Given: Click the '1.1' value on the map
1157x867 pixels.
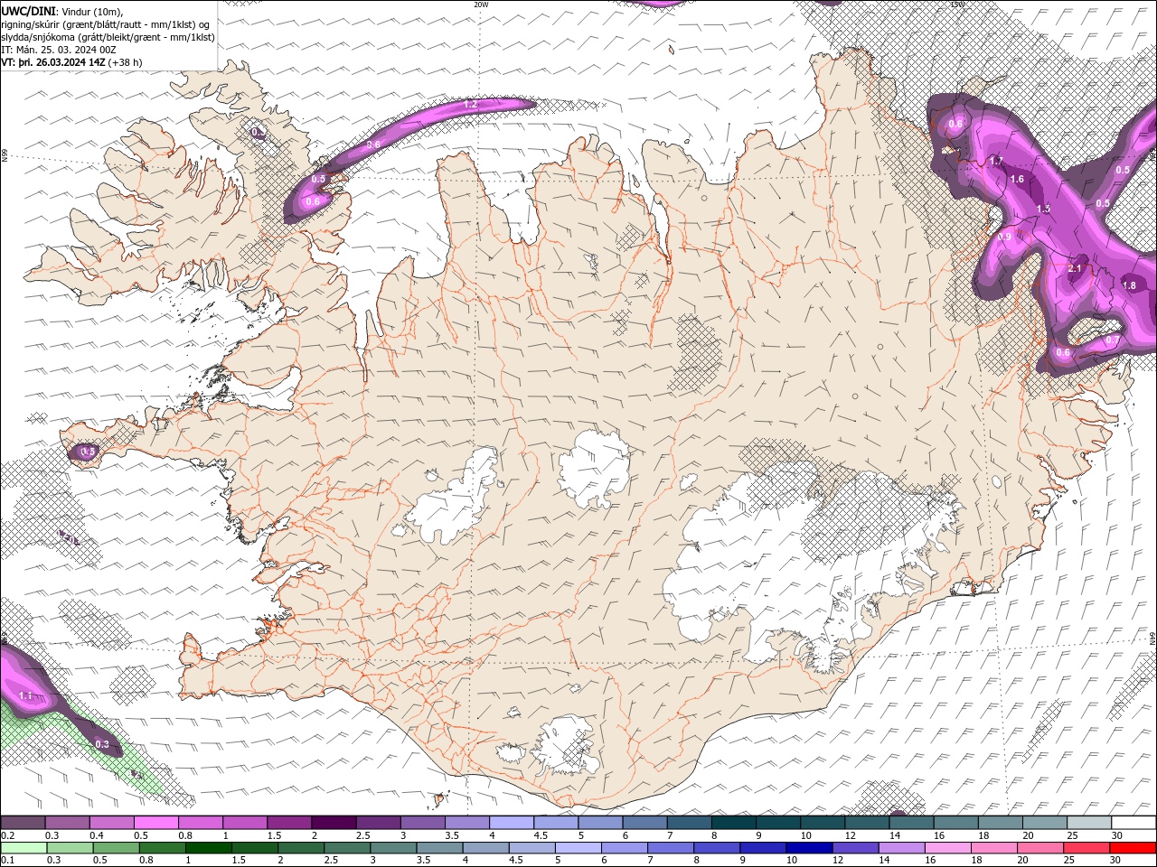Looking at the screenshot, I should pos(25,695).
